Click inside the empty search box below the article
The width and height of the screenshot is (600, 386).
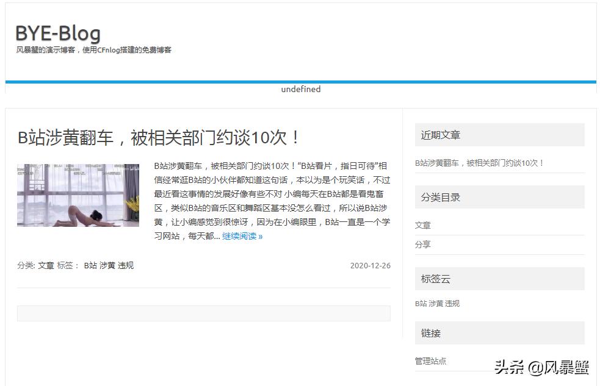[204, 312]
